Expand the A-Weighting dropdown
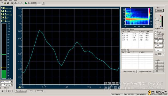Image resolution: width=168 pixels, height=96 pixels. tap(6, 85)
